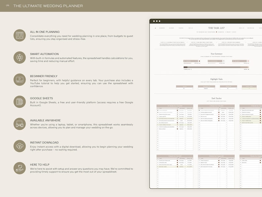Tick checkbox for 'Buy wedding insurance'
Screen dimensions: 262x197
(x=158, y=123)
